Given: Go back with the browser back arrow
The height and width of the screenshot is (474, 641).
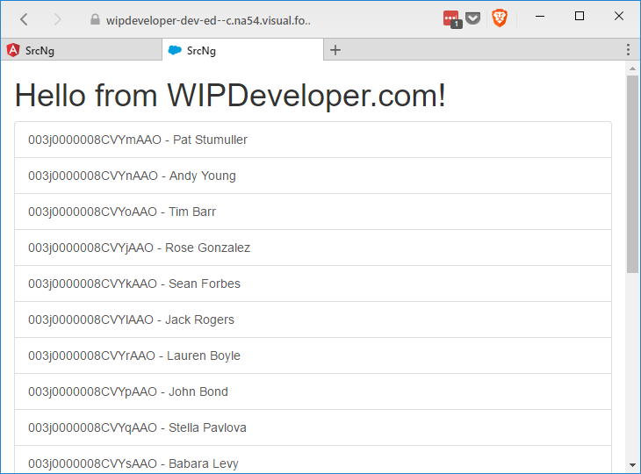Looking at the screenshot, I should [x=24, y=19].
